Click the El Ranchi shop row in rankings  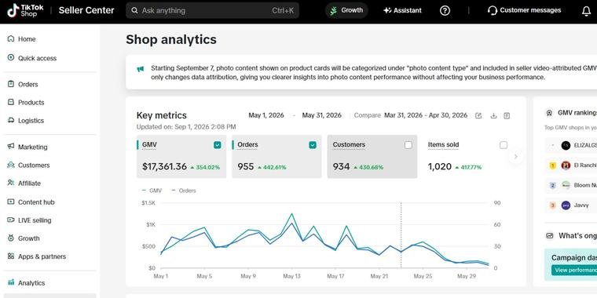pyautogui.click(x=571, y=165)
